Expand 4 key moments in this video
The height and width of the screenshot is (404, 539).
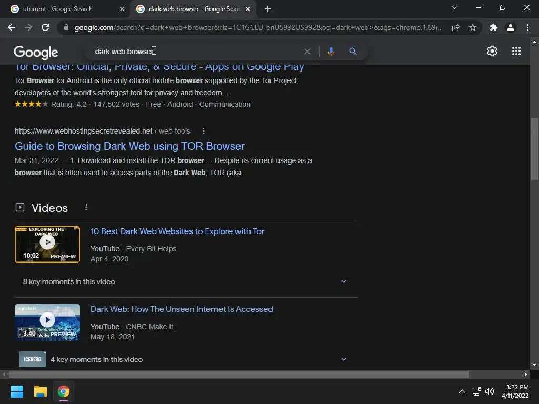click(186, 359)
